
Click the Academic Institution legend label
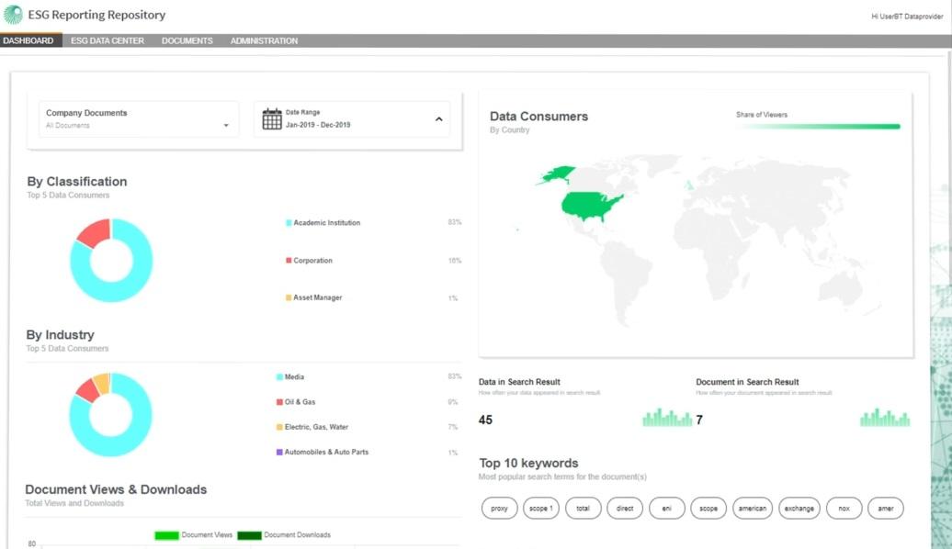click(x=326, y=223)
